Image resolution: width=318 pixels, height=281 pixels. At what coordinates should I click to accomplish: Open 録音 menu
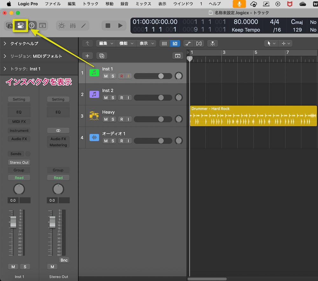pos(124,4)
